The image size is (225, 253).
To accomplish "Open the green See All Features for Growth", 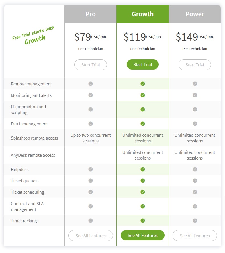I will pyautogui.click(x=143, y=236).
